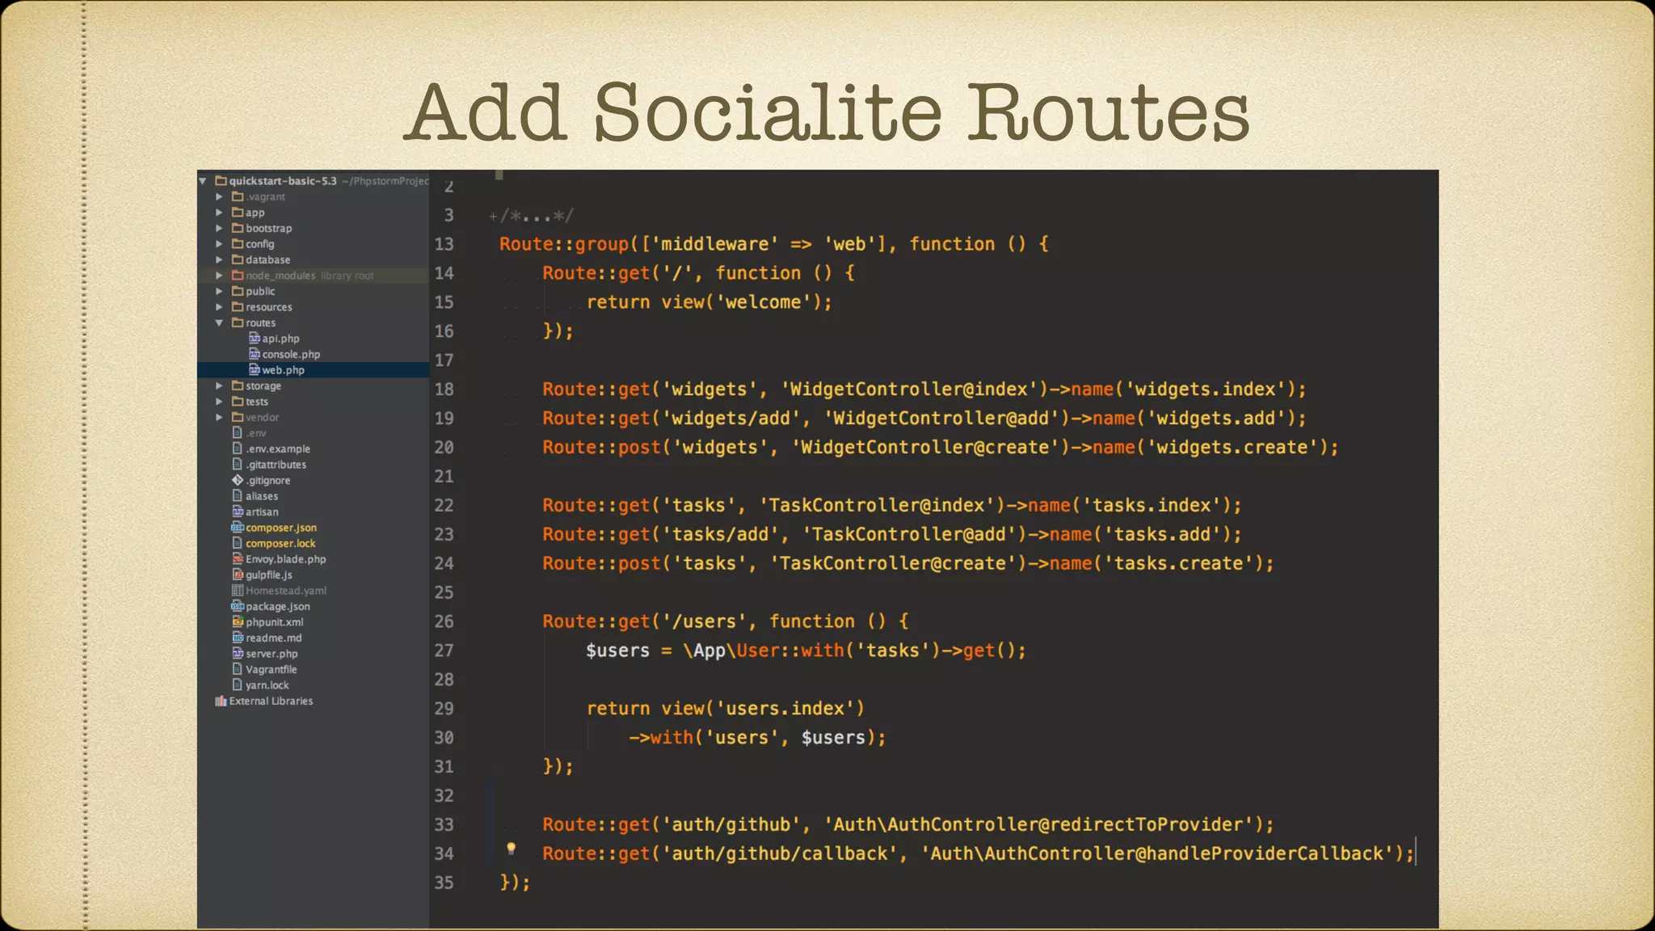The width and height of the screenshot is (1655, 931).
Task: Click the node_modules folder icon
Action: (x=238, y=276)
